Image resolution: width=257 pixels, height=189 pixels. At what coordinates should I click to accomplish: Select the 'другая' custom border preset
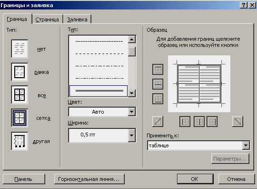[x=20, y=141]
